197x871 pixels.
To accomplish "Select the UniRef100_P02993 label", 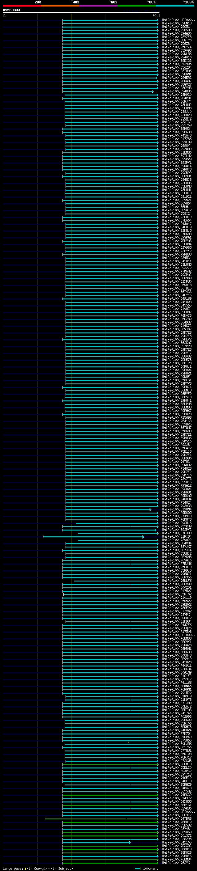I will 177,717.
